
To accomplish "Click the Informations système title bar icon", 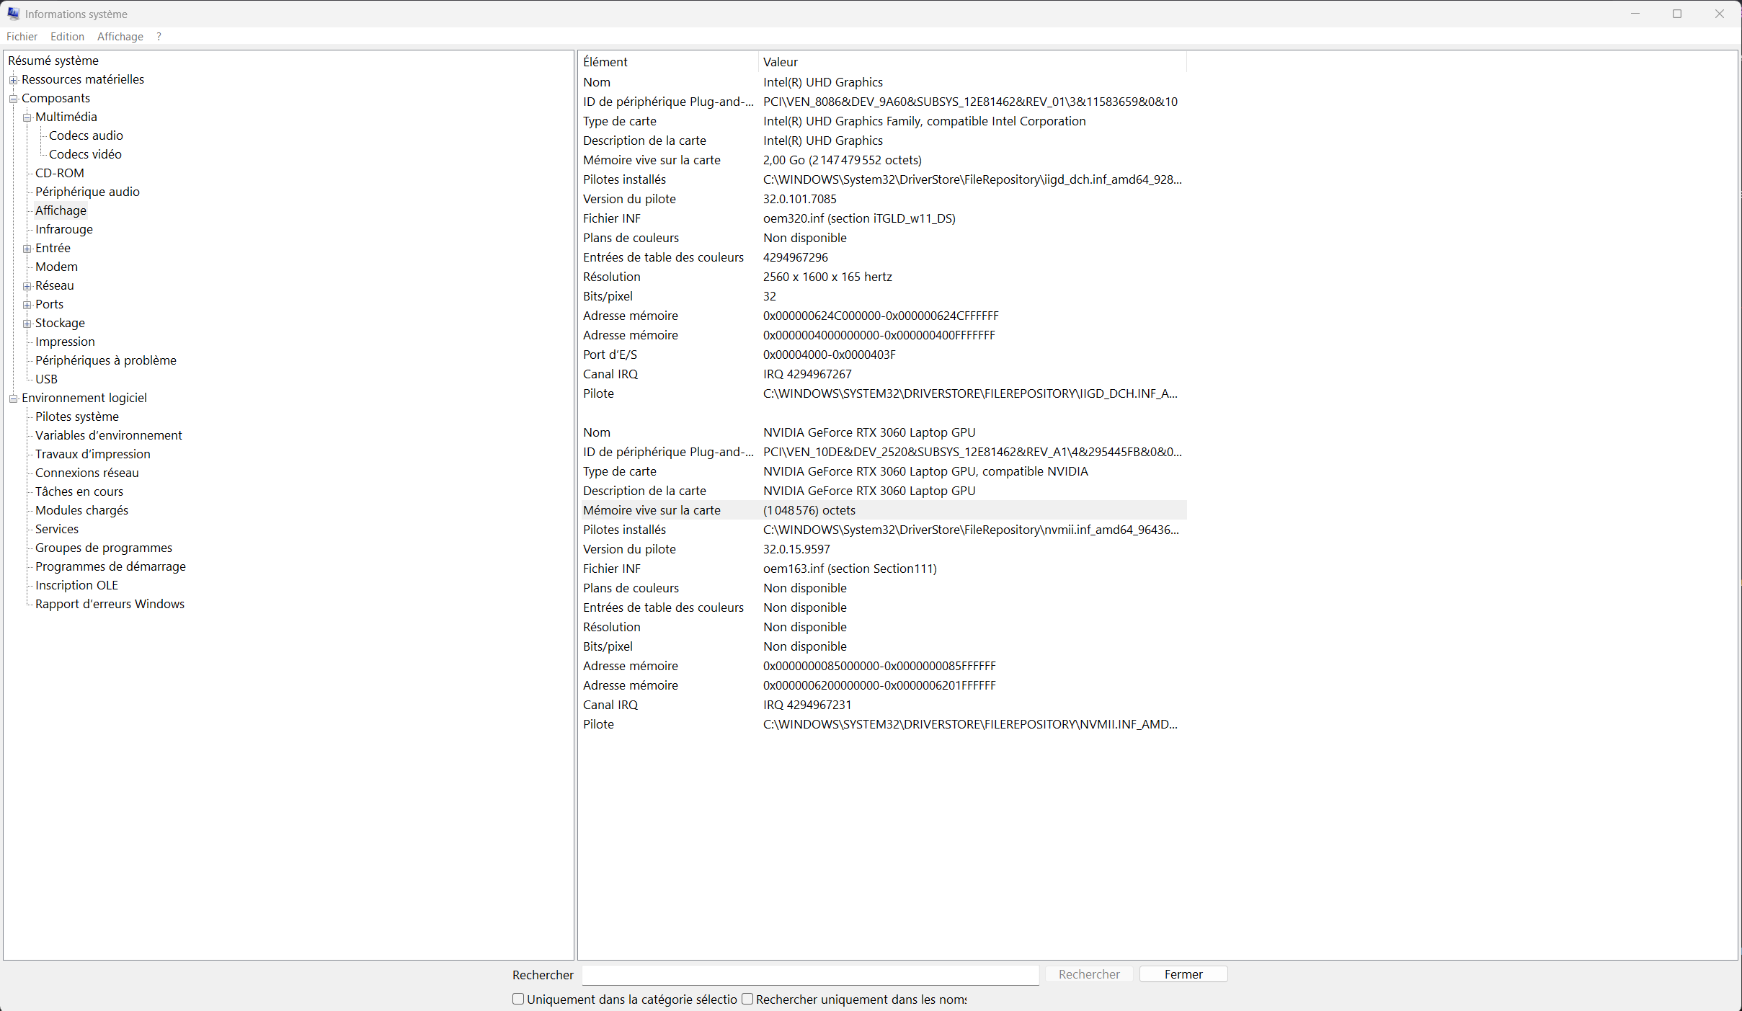I will click(13, 14).
